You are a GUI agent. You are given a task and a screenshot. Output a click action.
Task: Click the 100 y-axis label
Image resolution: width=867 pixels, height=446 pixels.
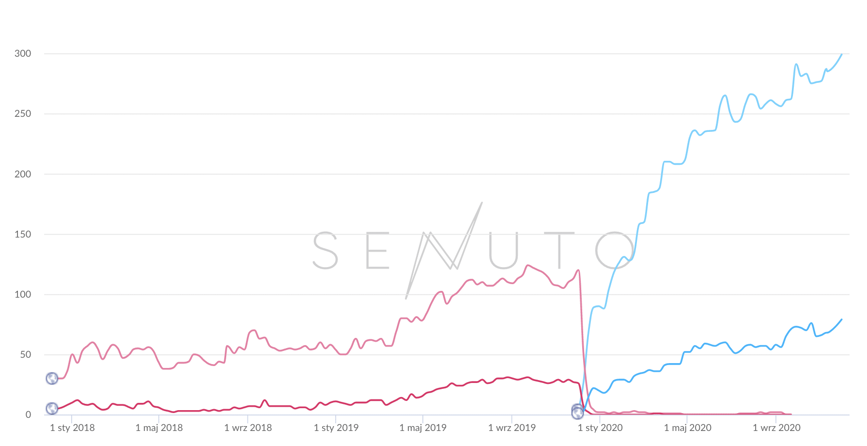point(23,294)
